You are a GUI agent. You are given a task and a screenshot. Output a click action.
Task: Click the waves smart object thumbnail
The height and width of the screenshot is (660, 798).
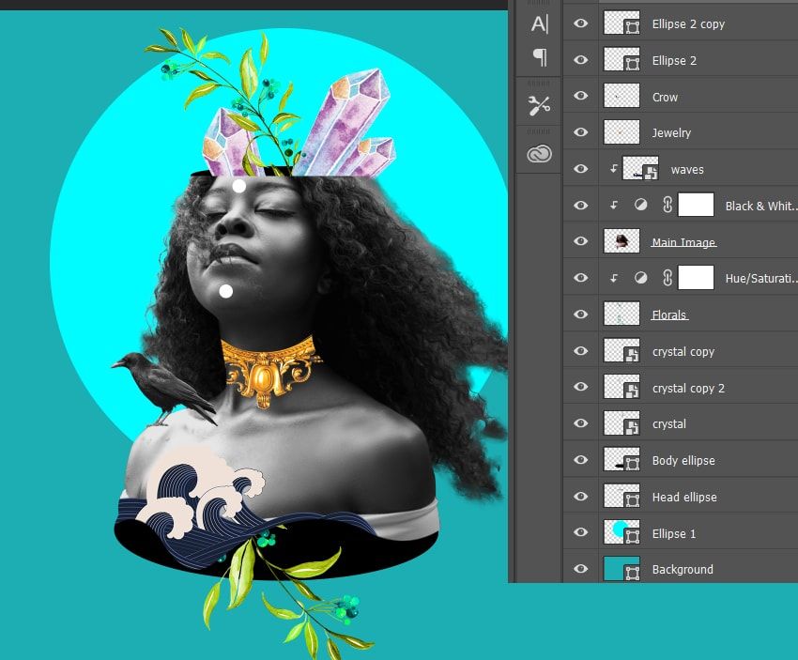click(640, 169)
